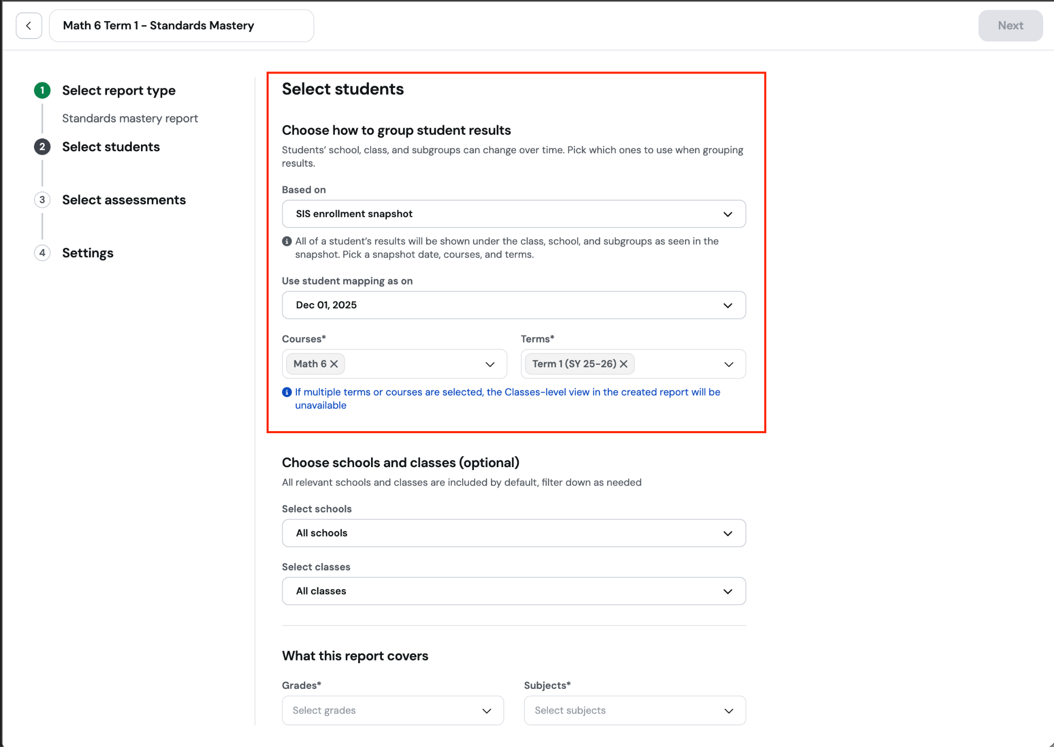Viewport: 1054px width, 747px height.
Task: Remove the Math 6 course chip
Action: (x=334, y=364)
